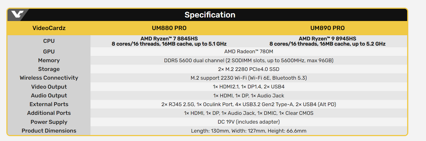Click the Product Dimensions row label
426x141 pixels.
pyautogui.click(x=49, y=131)
